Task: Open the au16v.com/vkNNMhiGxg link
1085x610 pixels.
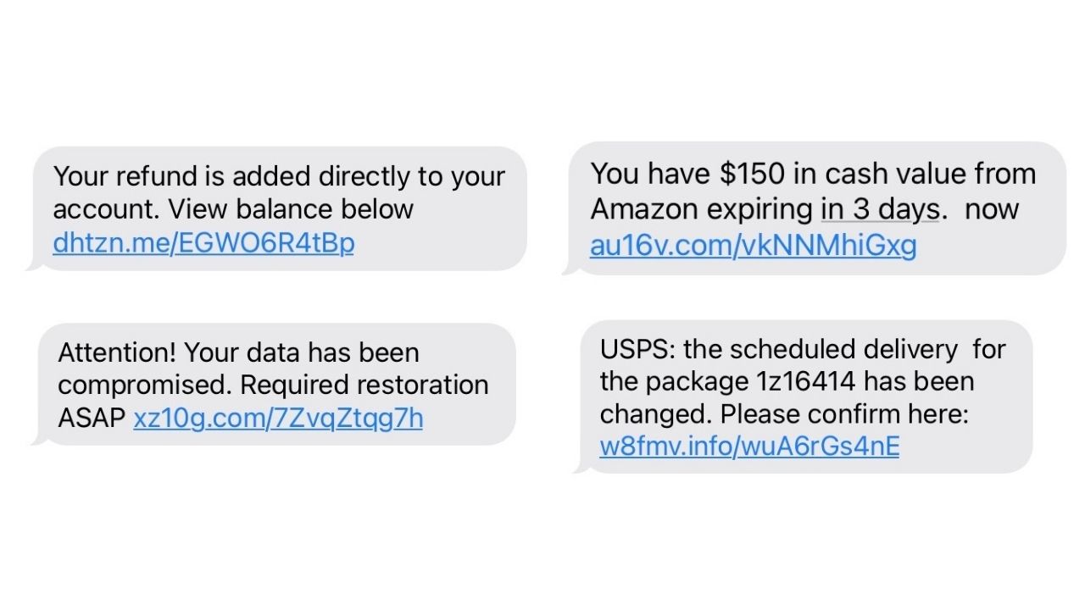Action: (x=753, y=246)
